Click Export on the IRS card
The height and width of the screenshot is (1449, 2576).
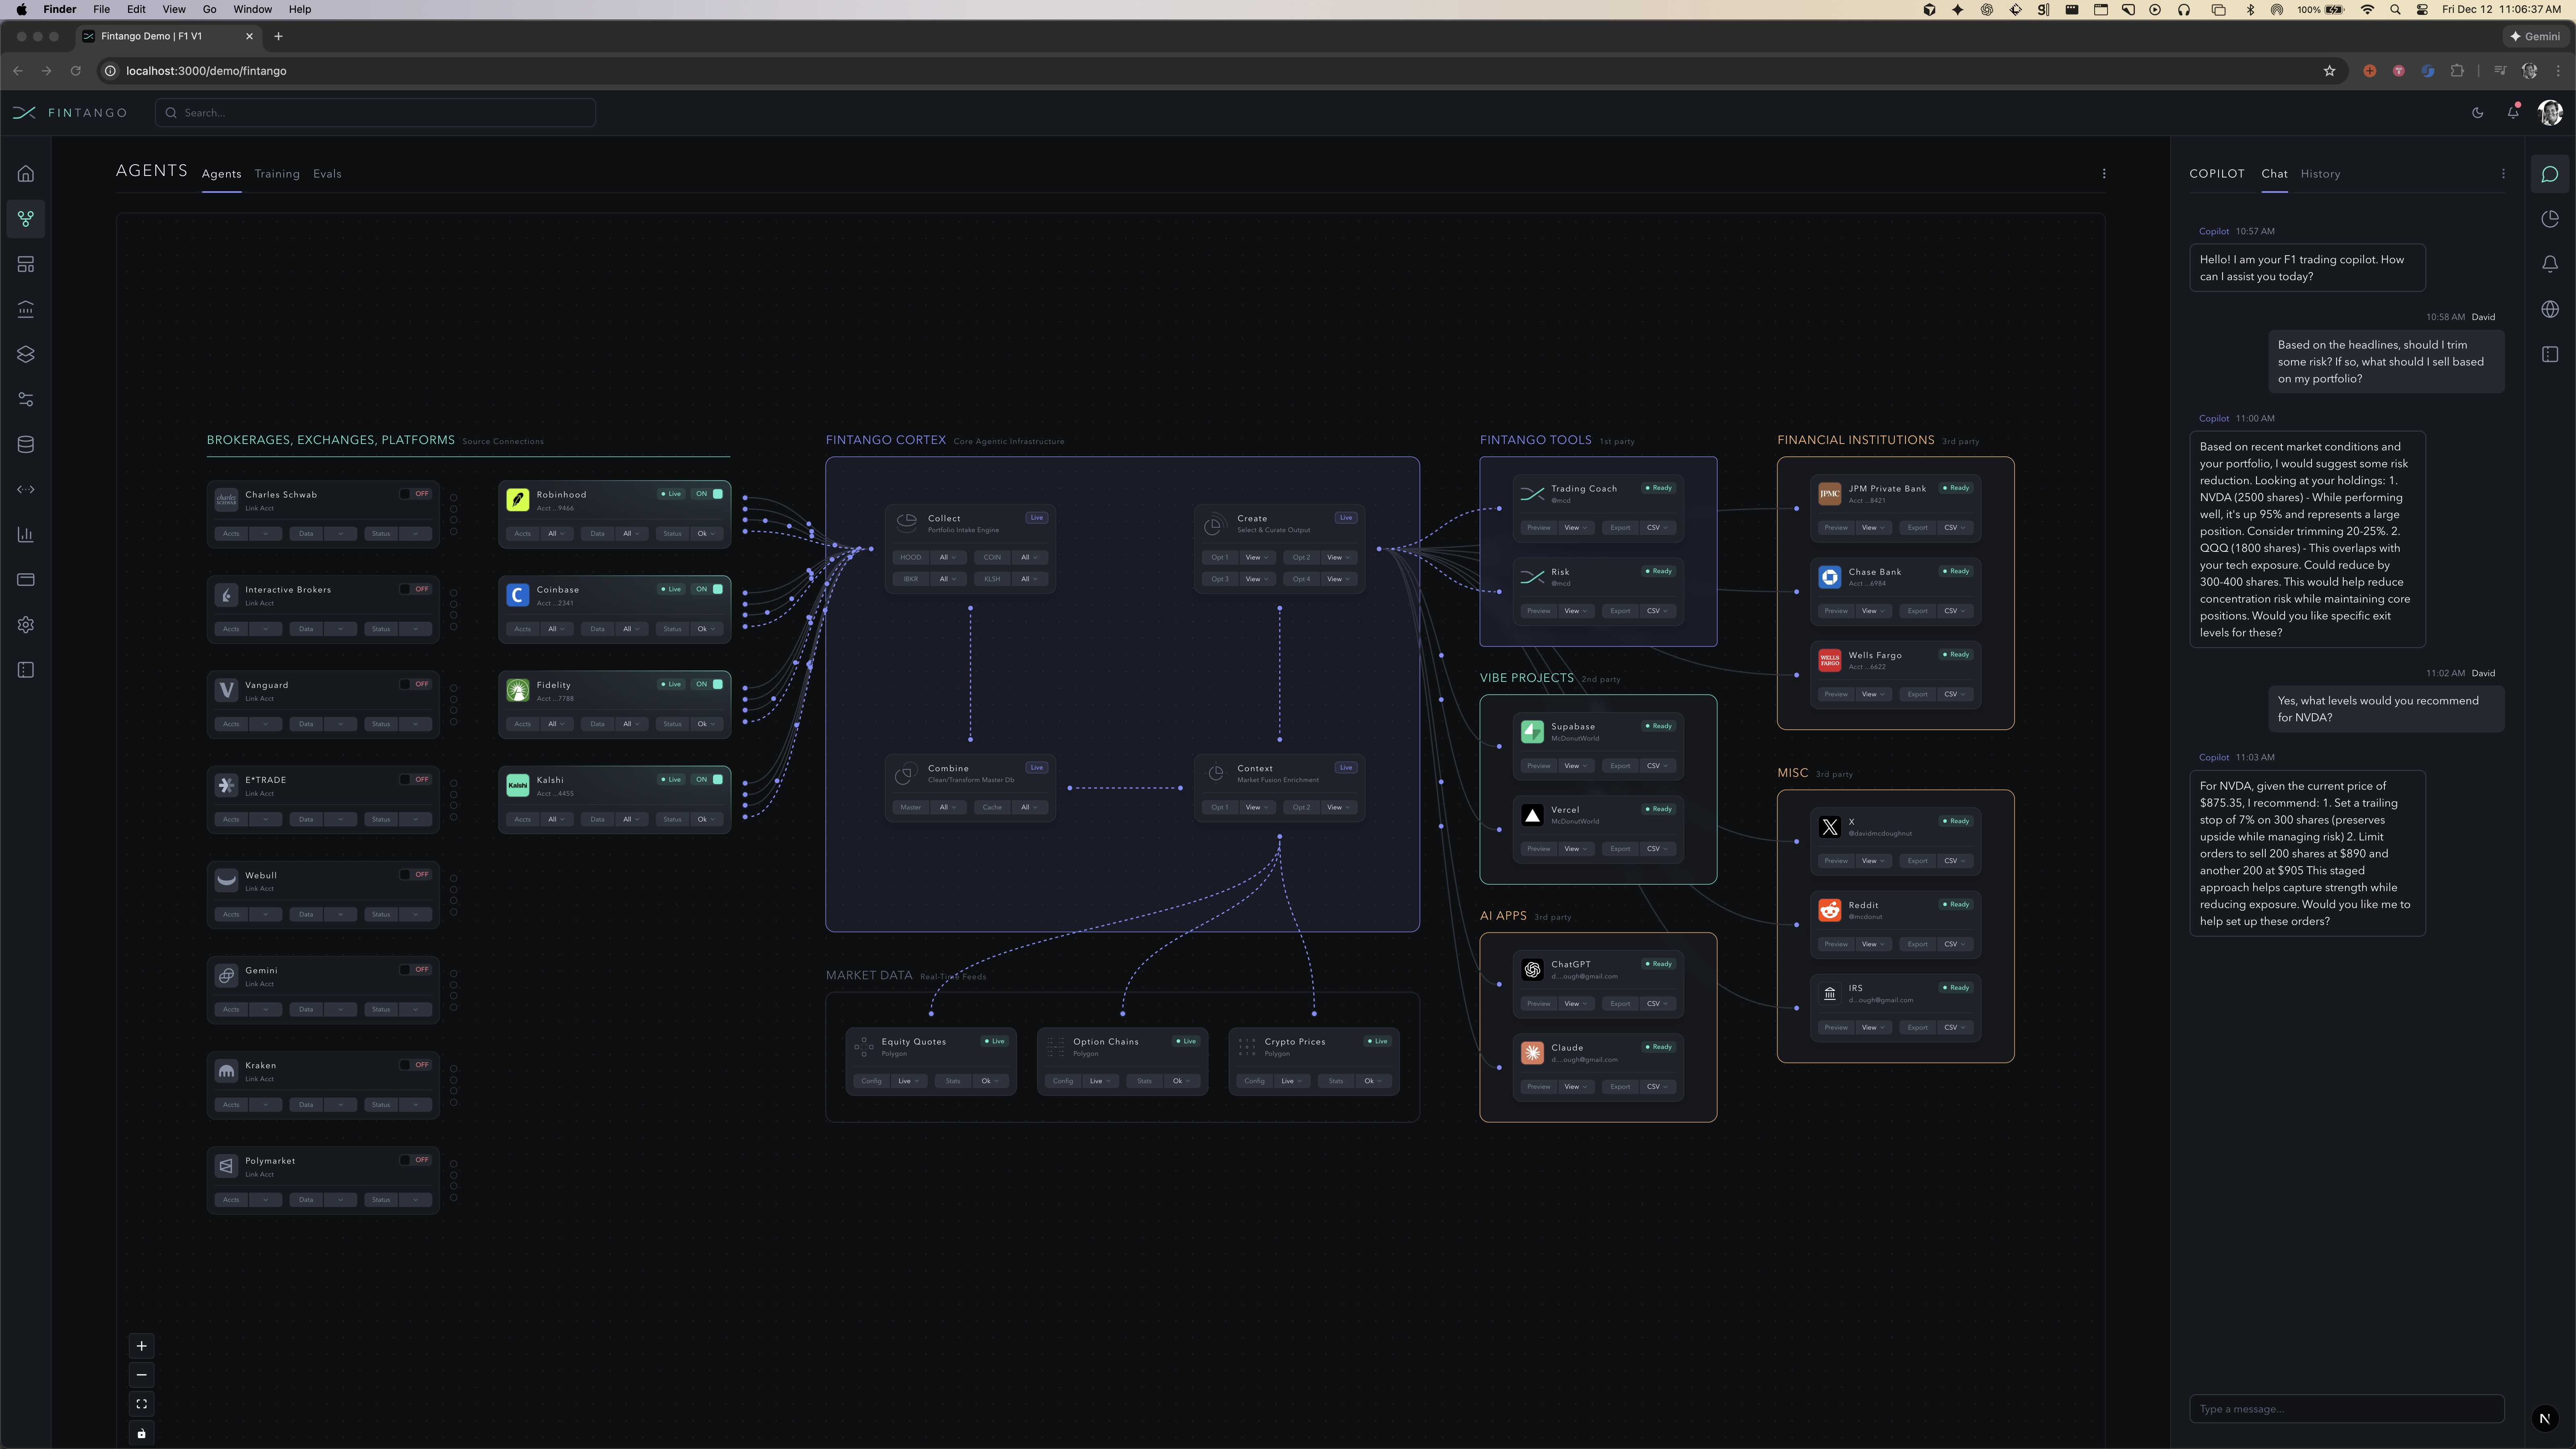point(1917,1027)
